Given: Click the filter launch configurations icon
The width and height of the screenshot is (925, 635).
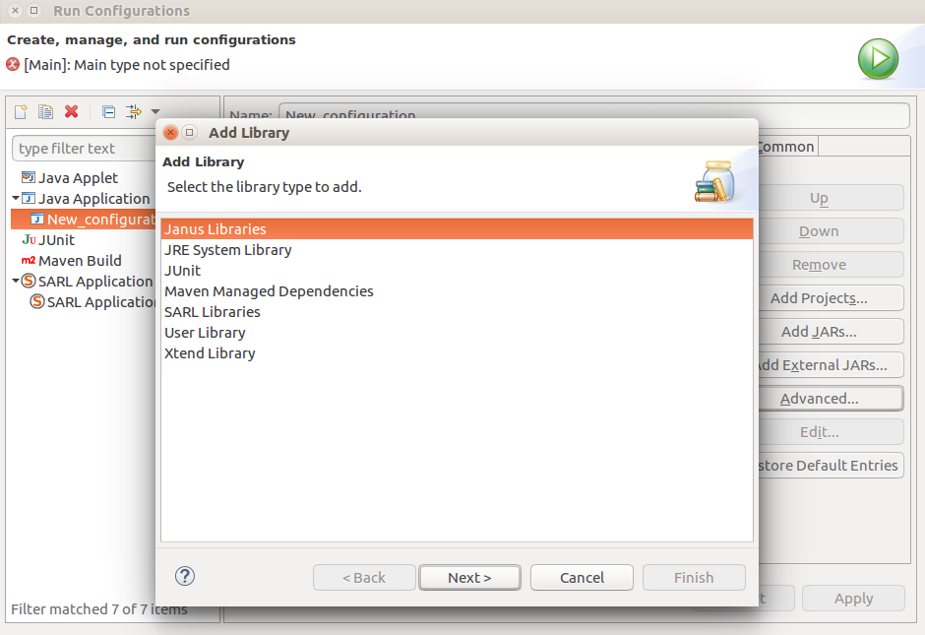Looking at the screenshot, I should [134, 111].
